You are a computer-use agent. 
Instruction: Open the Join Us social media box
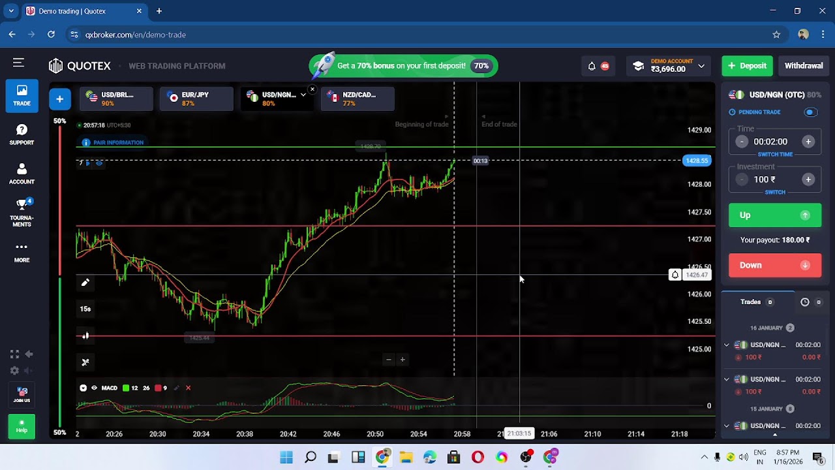(22, 394)
